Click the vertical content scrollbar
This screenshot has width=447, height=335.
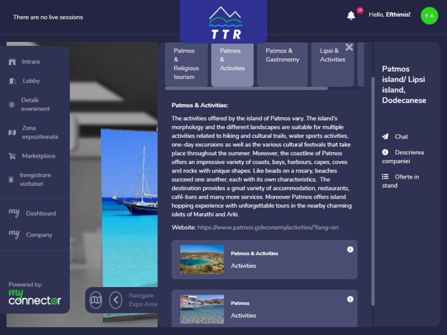(373, 191)
